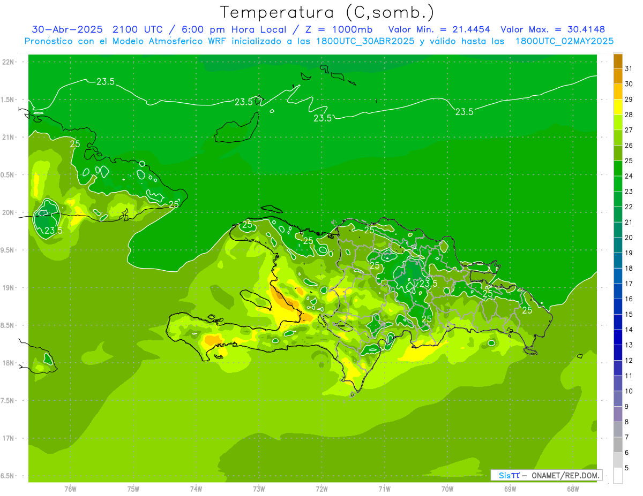Click the legend value "28"
Viewport: 643px width, 496px height.
[x=629, y=115]
